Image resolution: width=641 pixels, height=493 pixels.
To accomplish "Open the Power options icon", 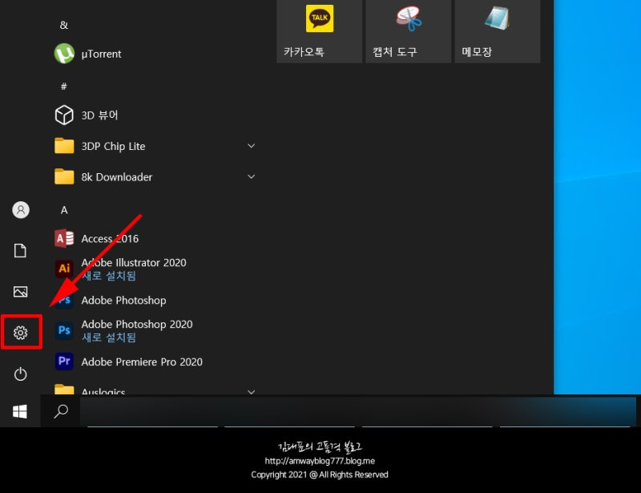I will click(21, 374).
